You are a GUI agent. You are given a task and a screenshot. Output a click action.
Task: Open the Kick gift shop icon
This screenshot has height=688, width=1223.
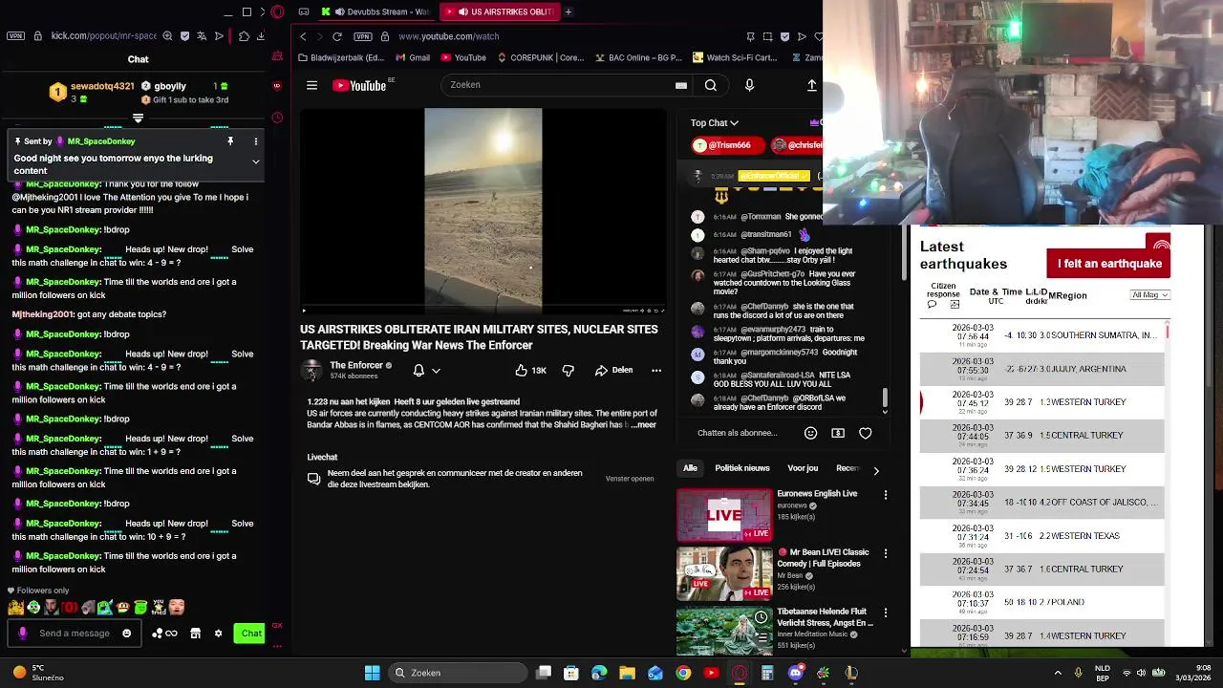195,633
